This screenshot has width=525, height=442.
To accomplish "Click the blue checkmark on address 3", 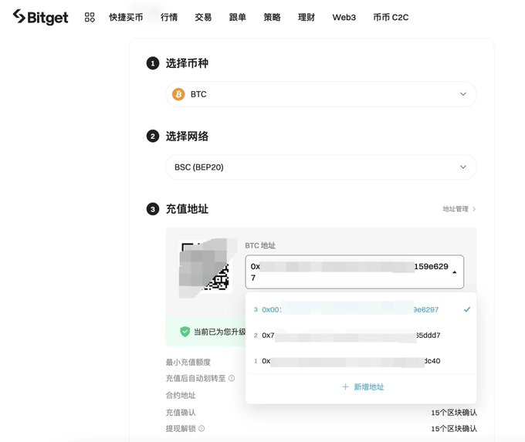I will tap(467, 309).
